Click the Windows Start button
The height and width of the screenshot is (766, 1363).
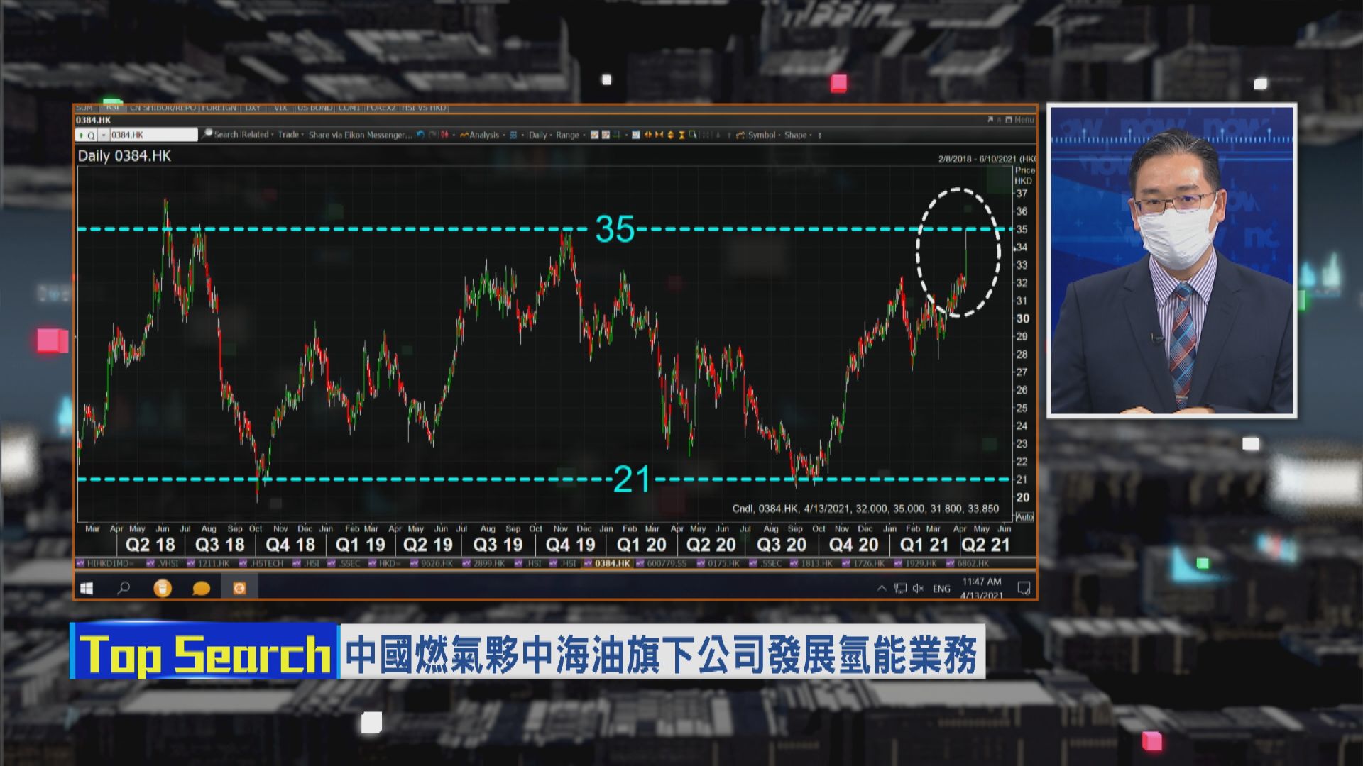click(87, 588)
